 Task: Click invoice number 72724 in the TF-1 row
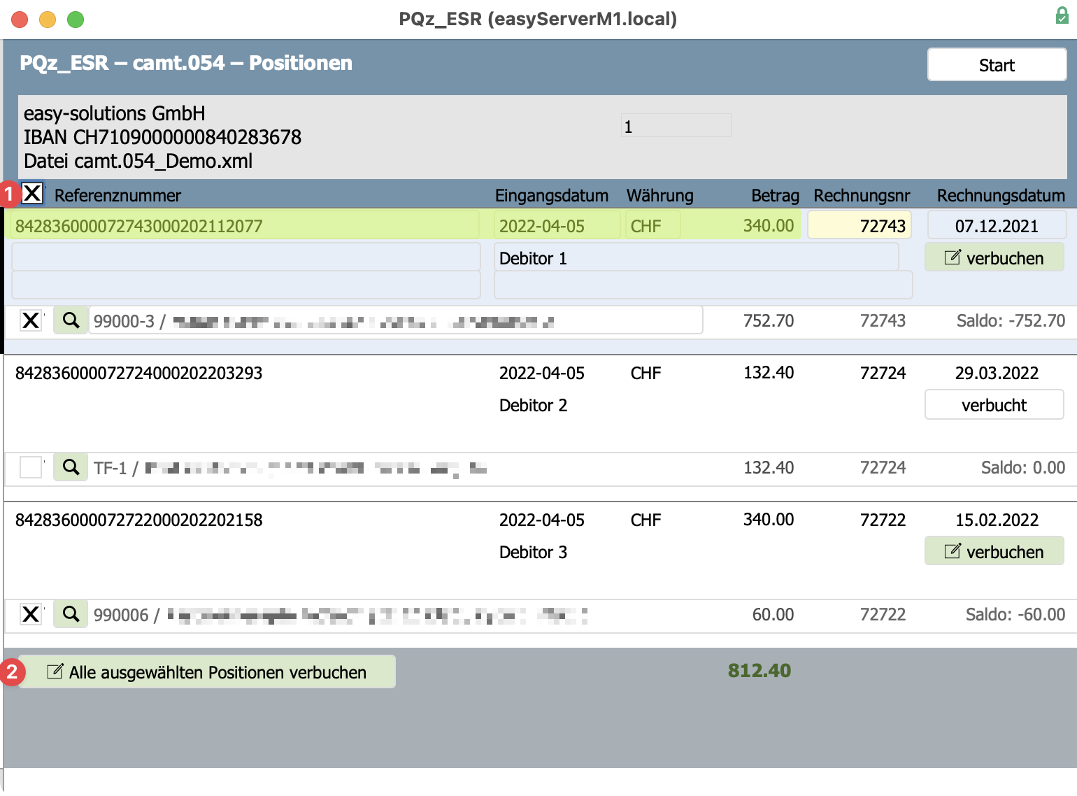coord(883,468)
